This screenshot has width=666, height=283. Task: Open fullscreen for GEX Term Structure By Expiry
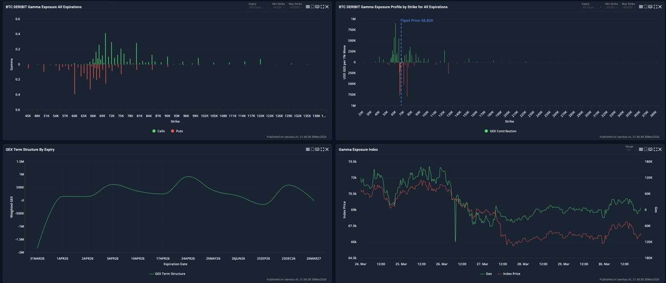click(322, 149)
